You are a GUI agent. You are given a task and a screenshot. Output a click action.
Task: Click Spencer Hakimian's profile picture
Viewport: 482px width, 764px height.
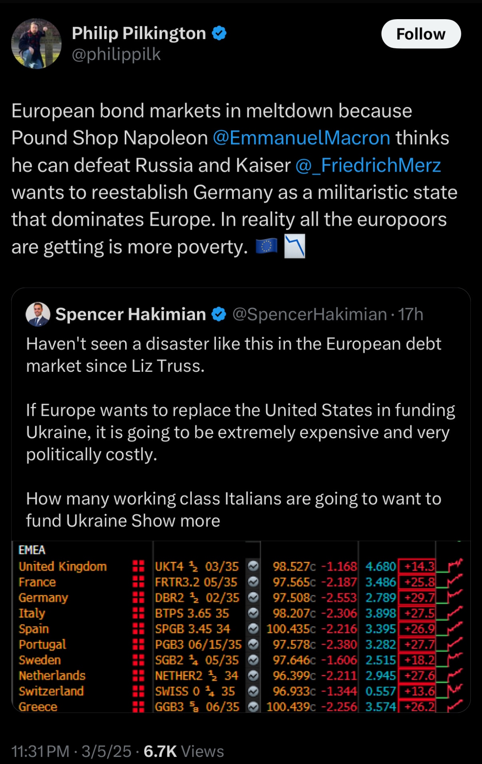tap(37, 314)
